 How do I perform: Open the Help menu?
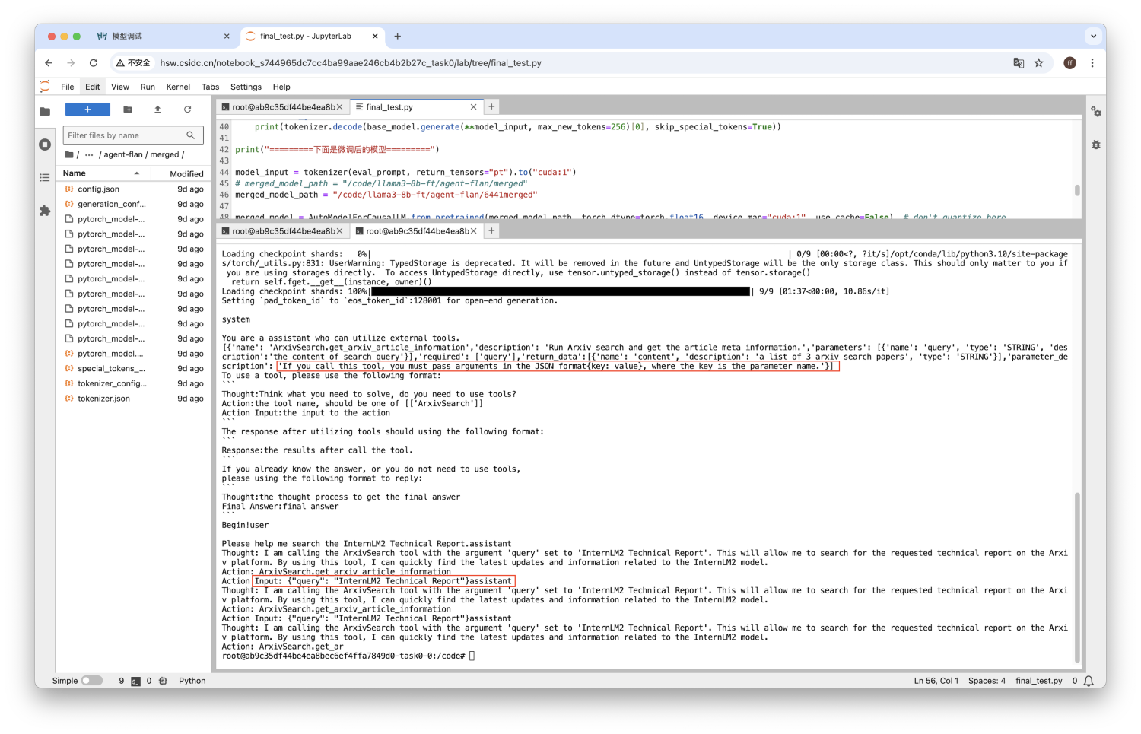[x=281, y=87]
